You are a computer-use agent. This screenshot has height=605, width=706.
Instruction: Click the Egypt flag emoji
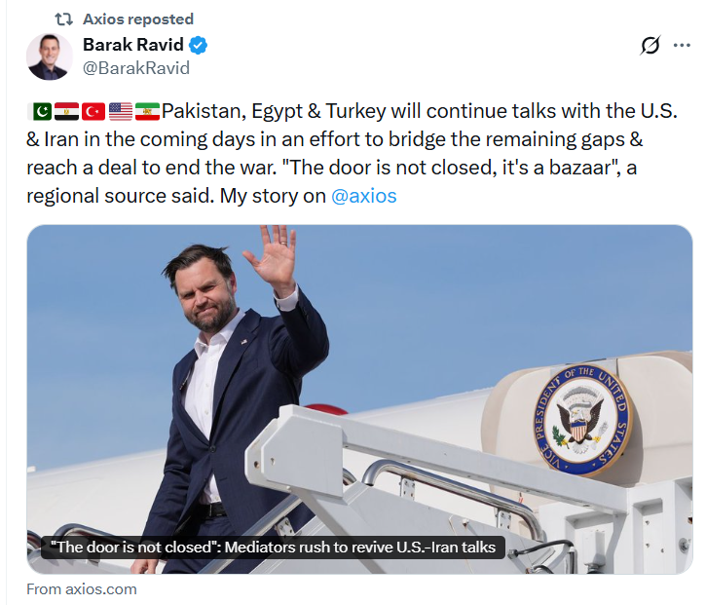pos(66,110)
